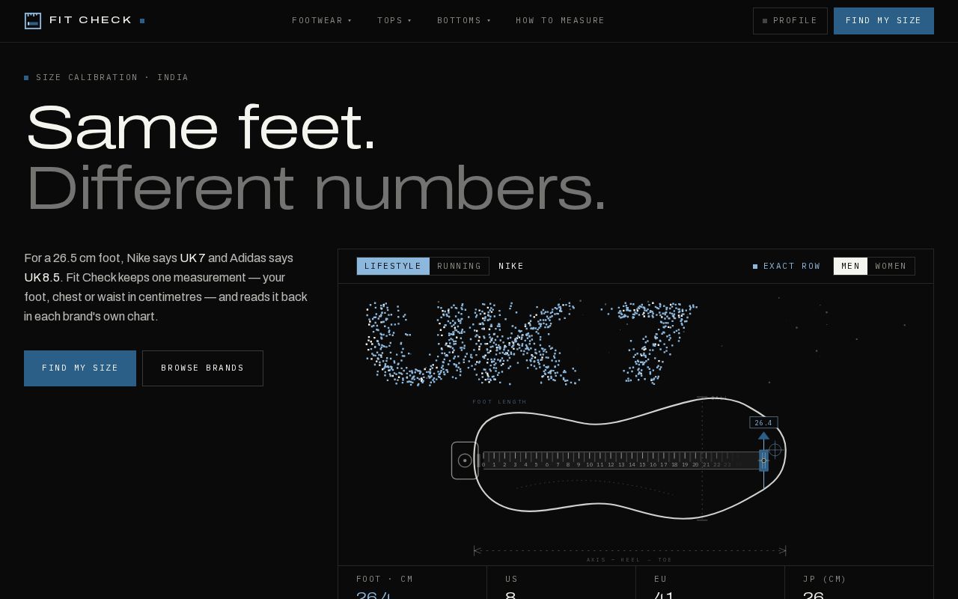
Task: Click the foot length ruler slider handle
Action: (x=763, y=460)
